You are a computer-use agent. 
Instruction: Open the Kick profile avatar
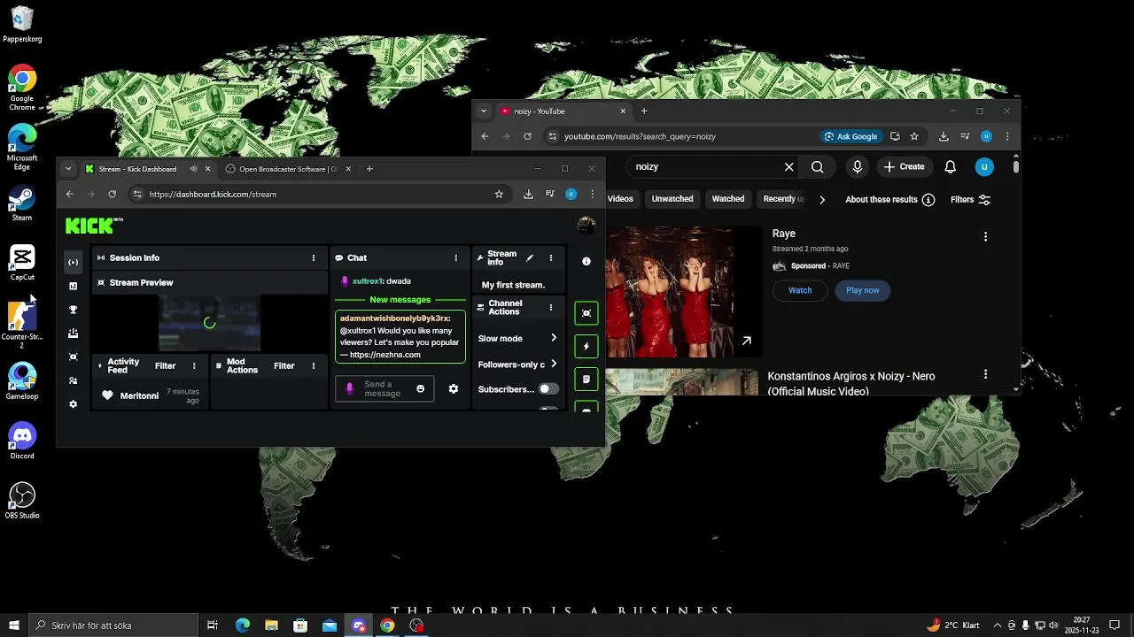tap(586, 226)
